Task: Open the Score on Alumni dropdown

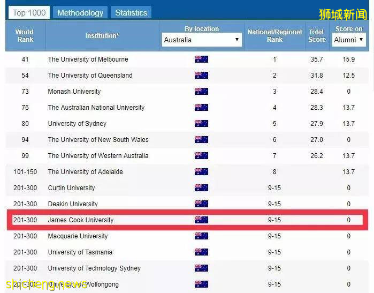Action: [349, 40]
